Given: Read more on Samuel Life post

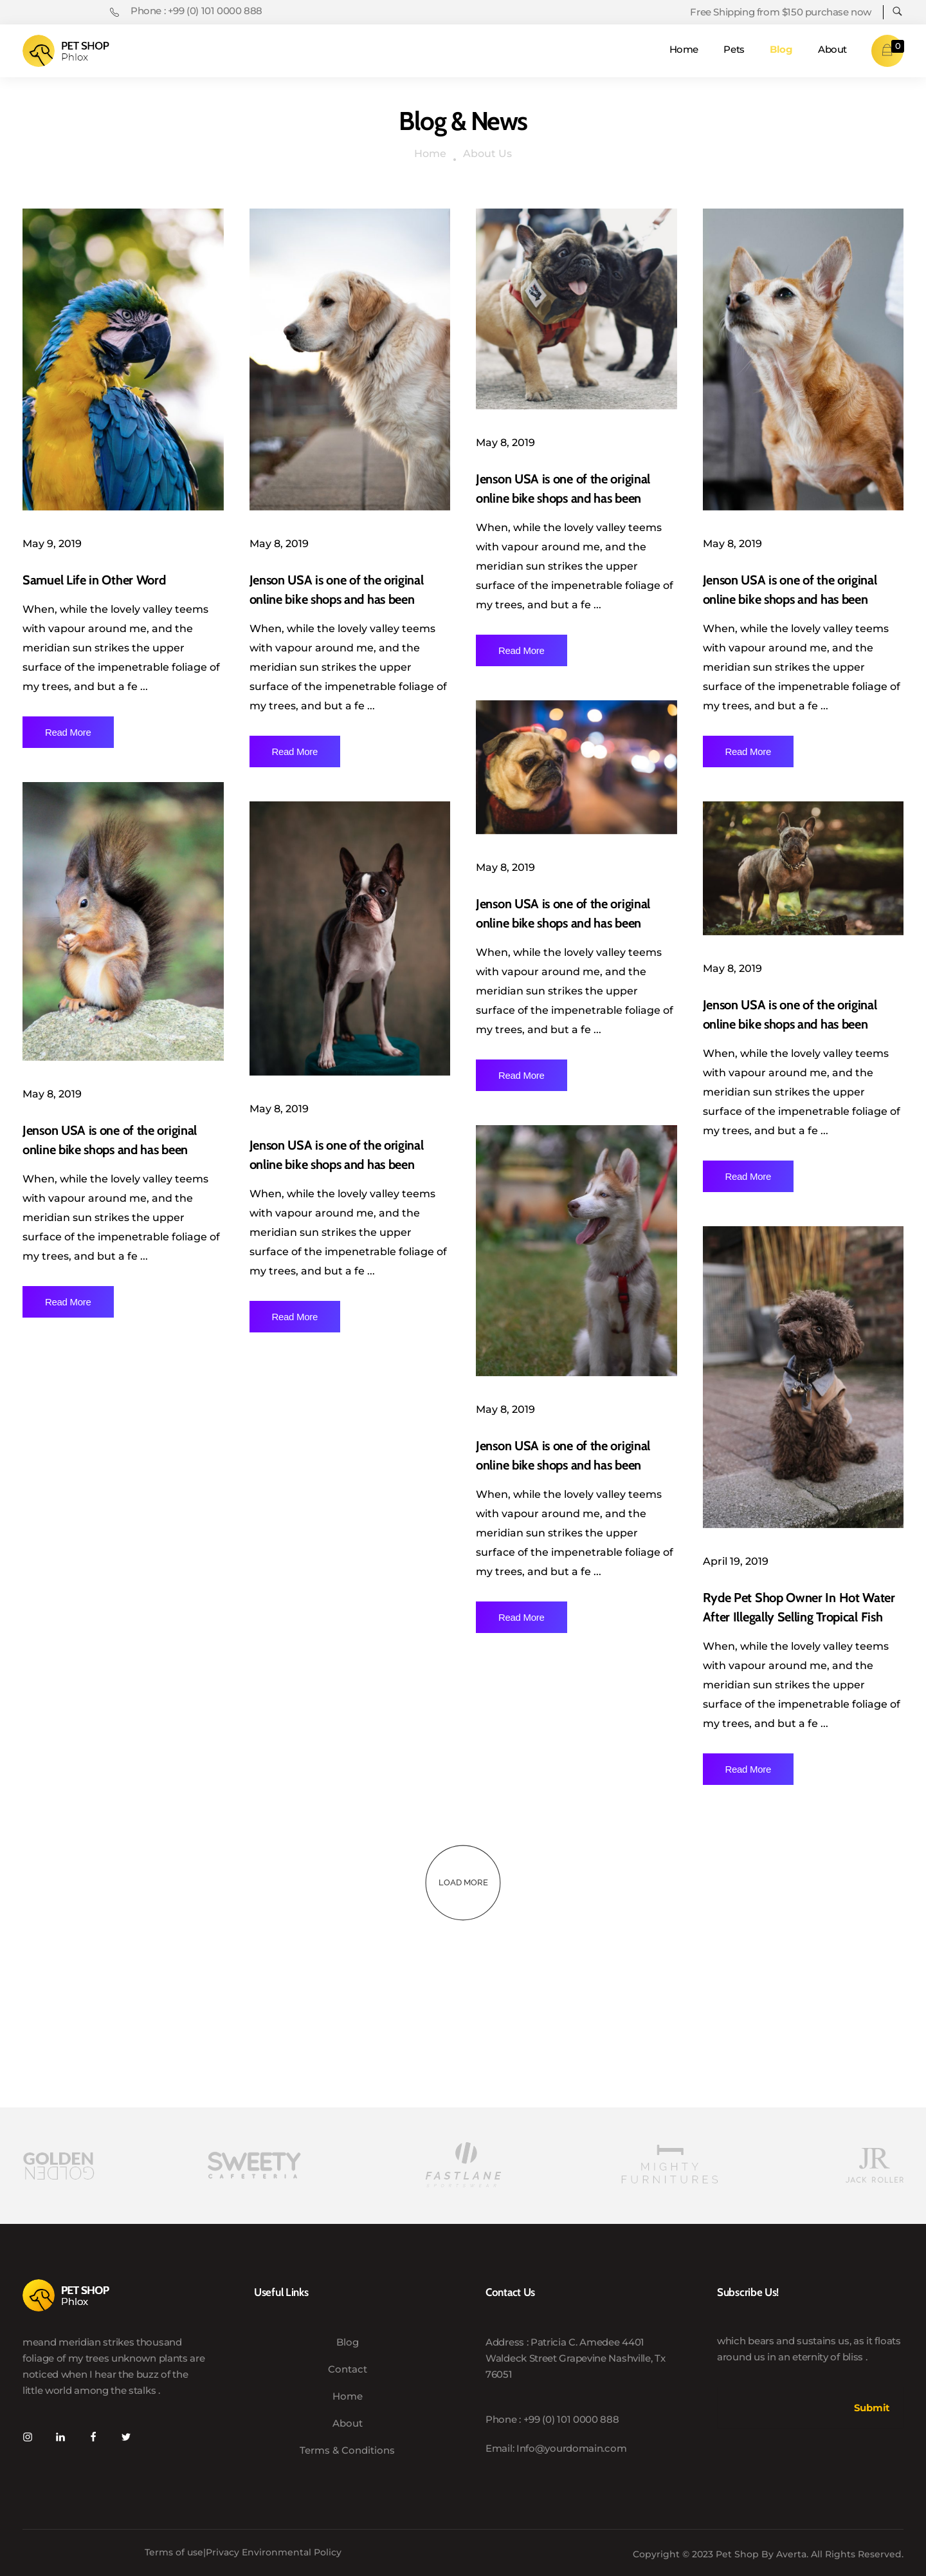Looking at the screenshot, I should tap(68, 732).
